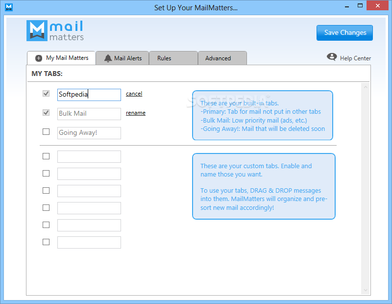Click the bell icon on Mail Alerts tab
392x304 pixels.
click(x=108, y=58)
